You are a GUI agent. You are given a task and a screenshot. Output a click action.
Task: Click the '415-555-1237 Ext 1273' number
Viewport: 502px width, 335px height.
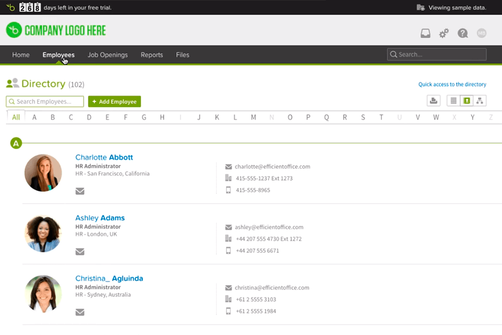(264, 178)
